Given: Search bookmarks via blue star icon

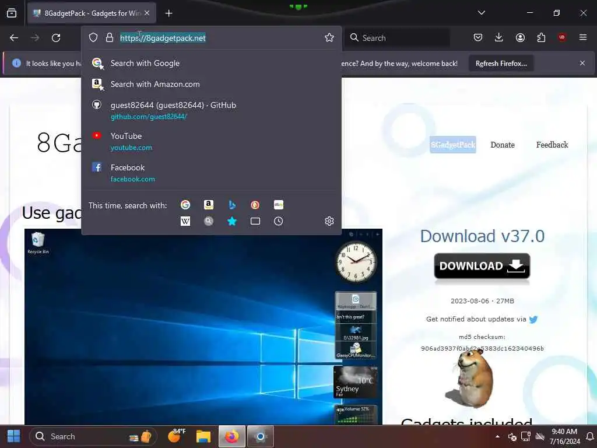Looking at the screenshot, I should pyautogui.click(x=232, y=221).
